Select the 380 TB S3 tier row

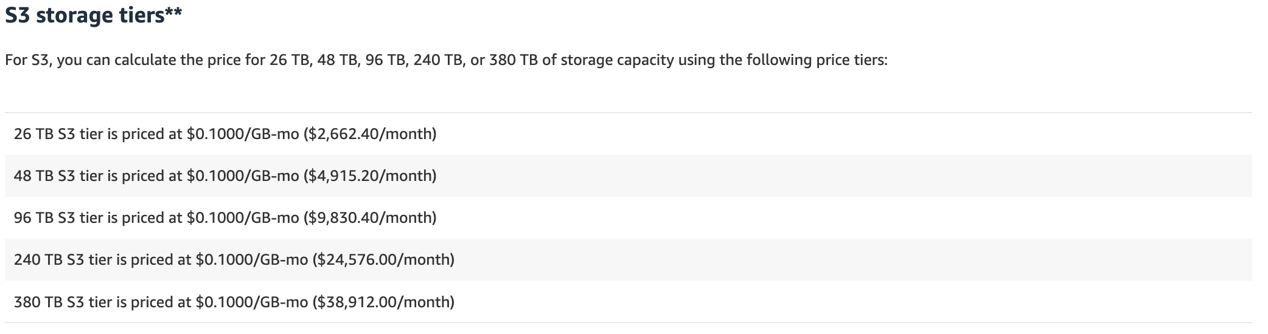pos(628,301)
